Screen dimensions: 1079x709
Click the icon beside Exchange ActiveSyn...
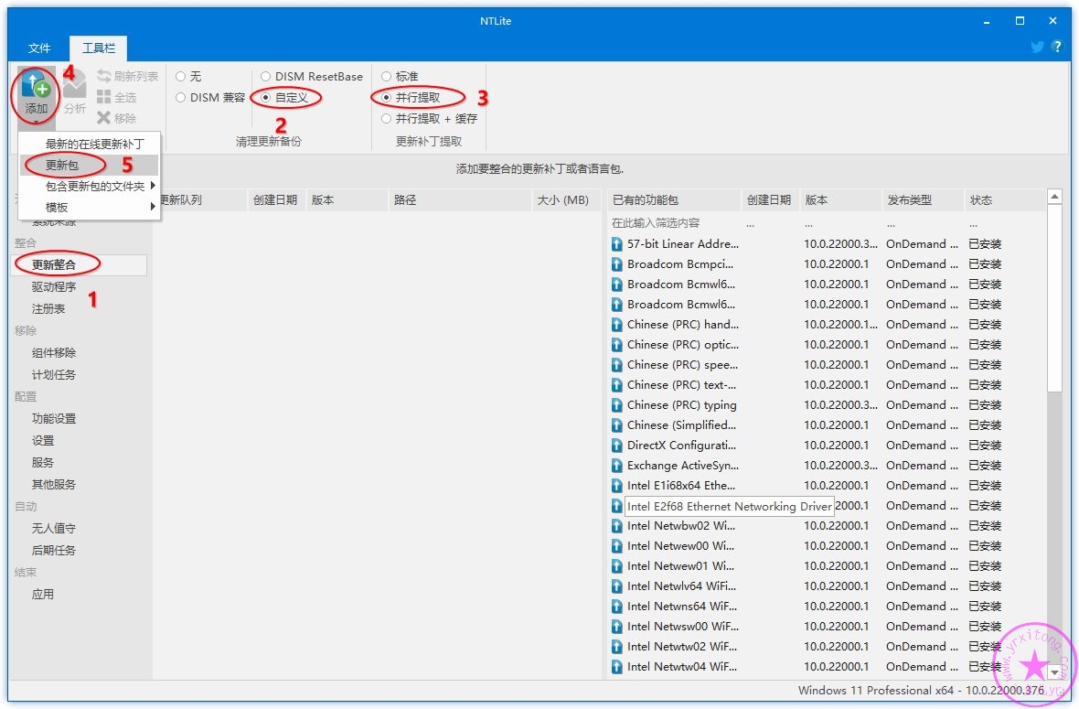tap(617, 466)
